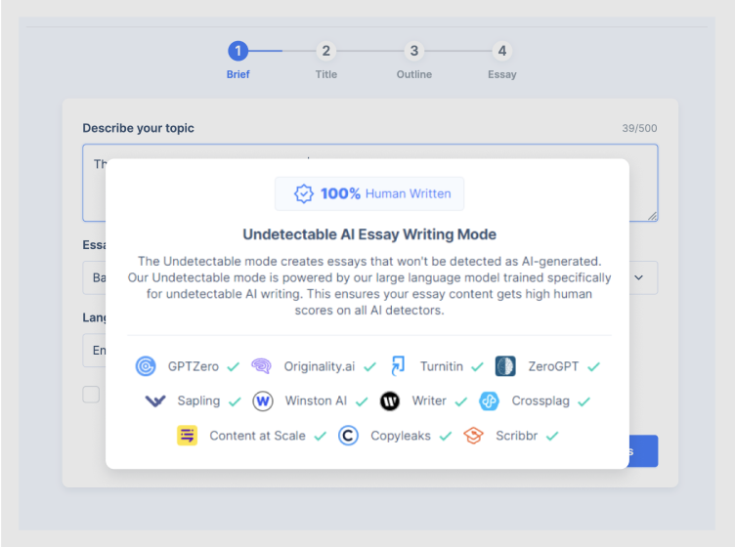Click the Content at Scale label text
Image resolution: width=735 pixels, height=547 pixels.
click(x=257, y=436)
